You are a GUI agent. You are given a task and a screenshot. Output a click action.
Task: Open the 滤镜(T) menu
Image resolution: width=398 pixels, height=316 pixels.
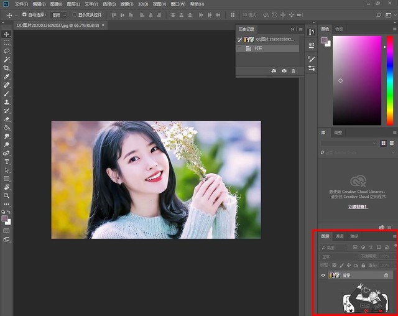pos(126,4)
